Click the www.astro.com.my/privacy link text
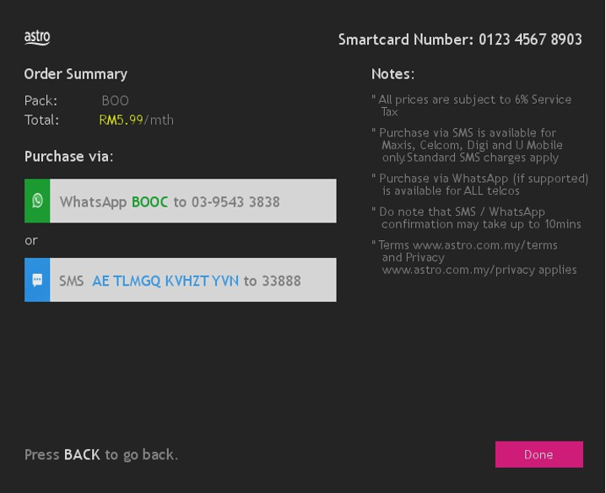Image resolution: width=606 pixels, height=493 pixels. pos(458,270)
